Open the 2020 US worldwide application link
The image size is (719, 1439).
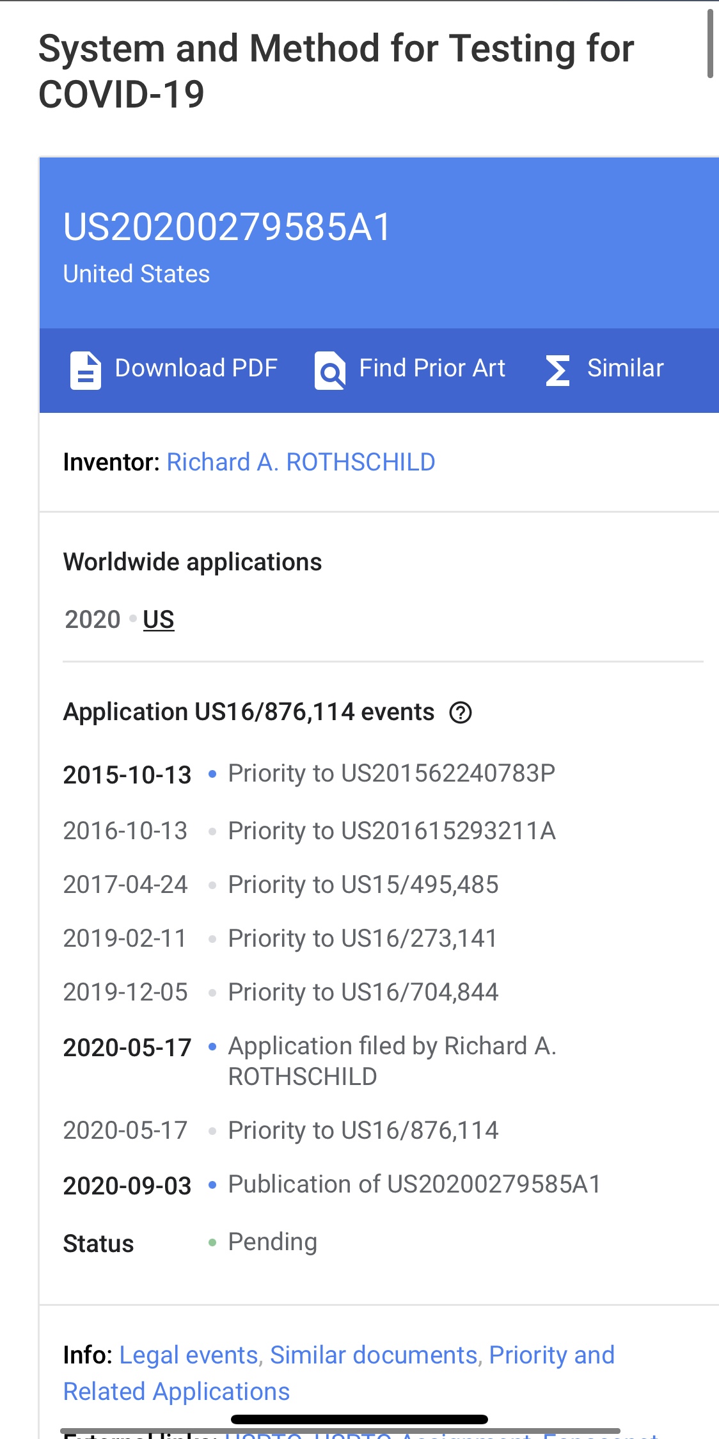tap(159, 619)
